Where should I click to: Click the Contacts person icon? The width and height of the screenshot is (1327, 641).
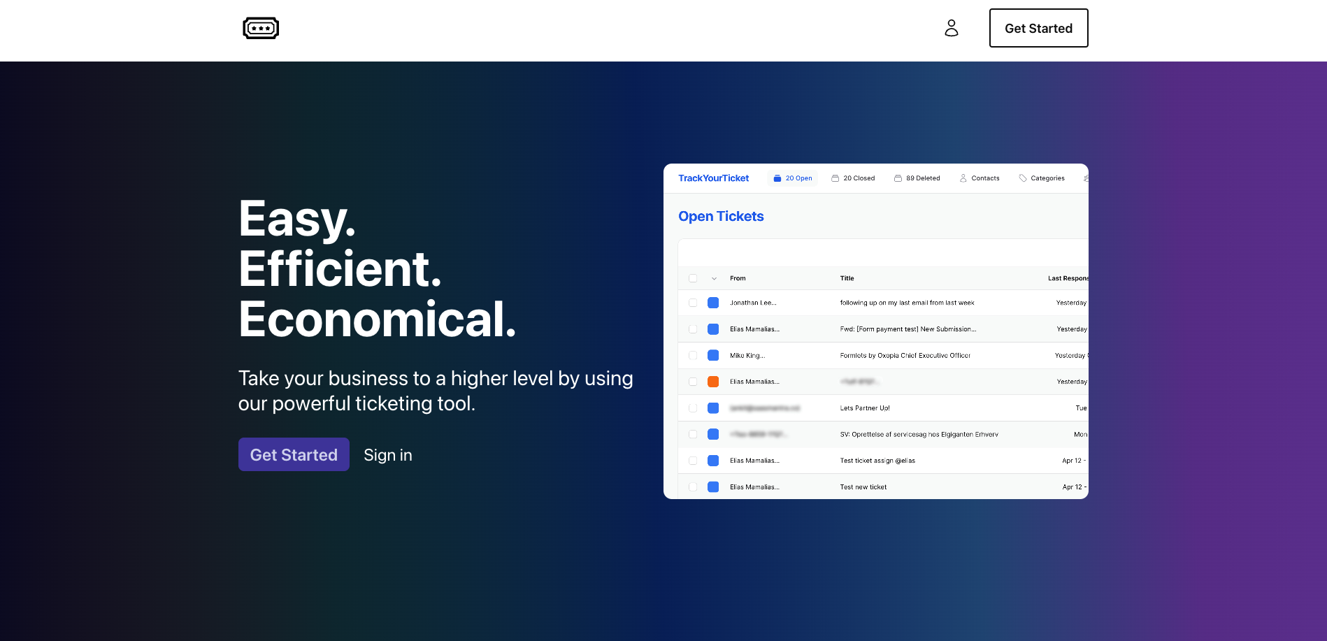tap(963, 178)
